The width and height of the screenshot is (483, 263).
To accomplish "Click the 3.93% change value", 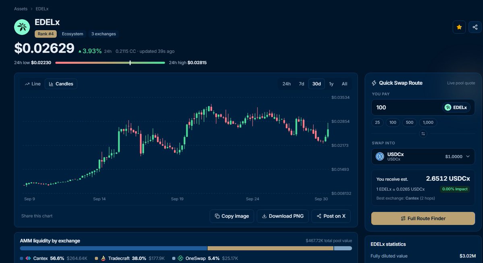I will (91, 51).
